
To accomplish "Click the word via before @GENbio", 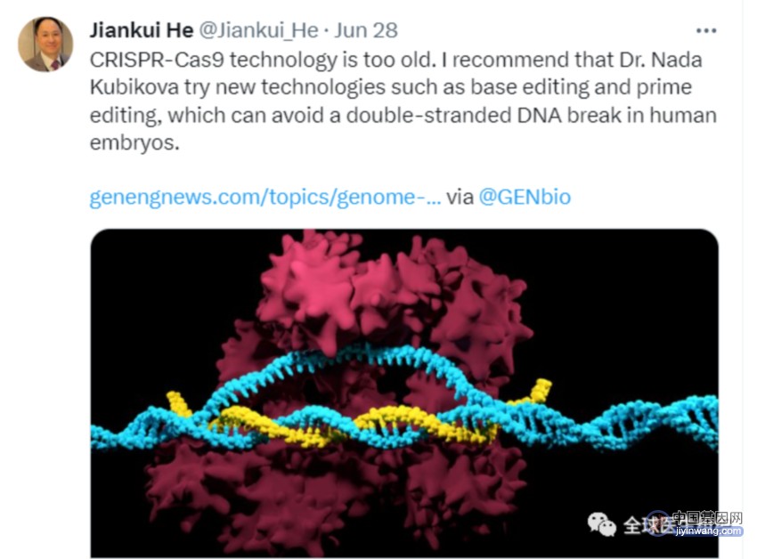I will pyautogui.click(x=460, y=198).
